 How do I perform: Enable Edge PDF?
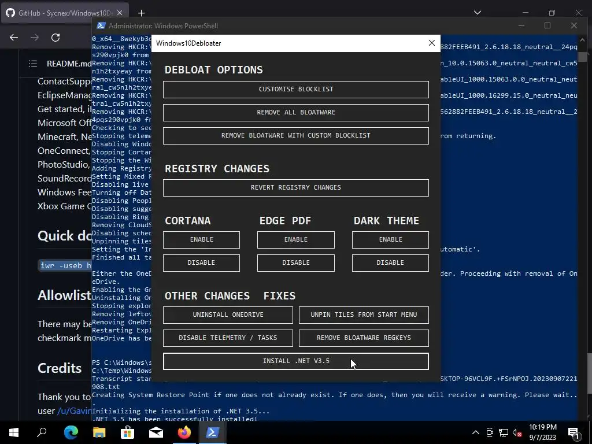[x=295, y=240]
